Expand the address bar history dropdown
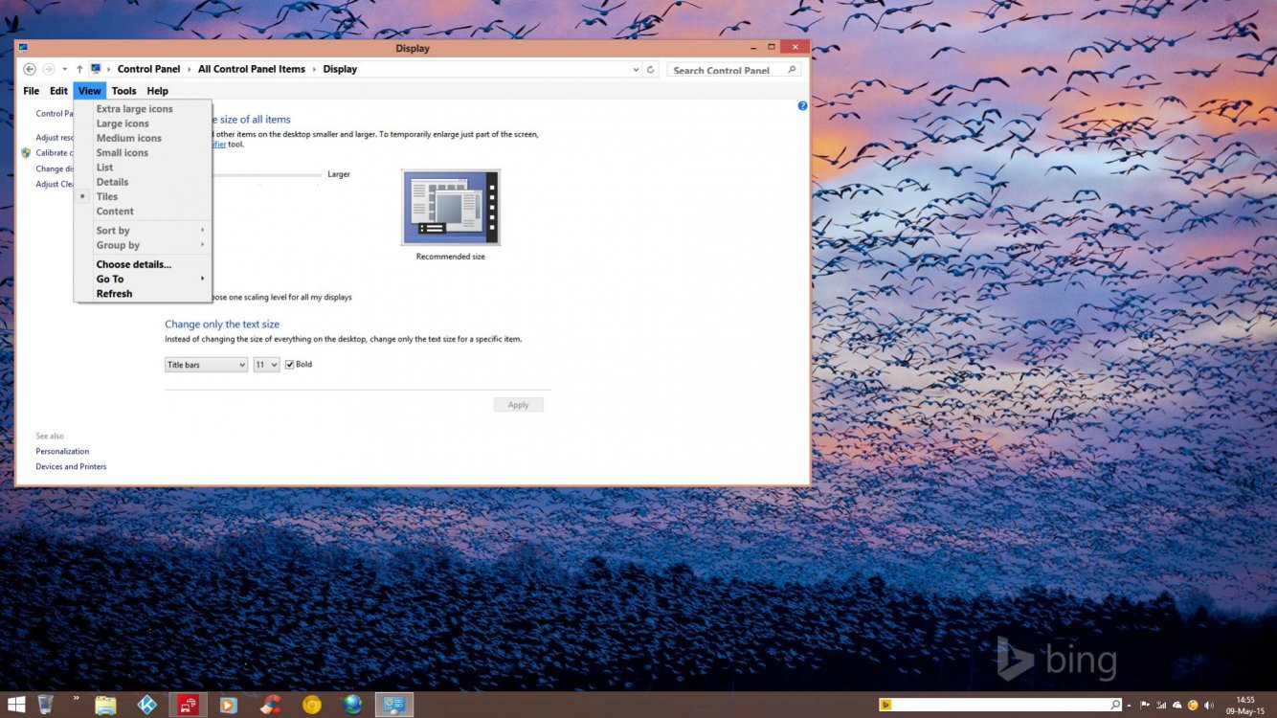This screenshot has width=1277, height=718. 636,69
